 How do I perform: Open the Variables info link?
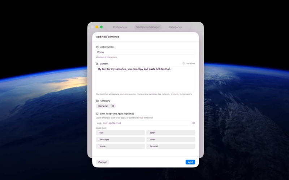click(x=190, y=63)
